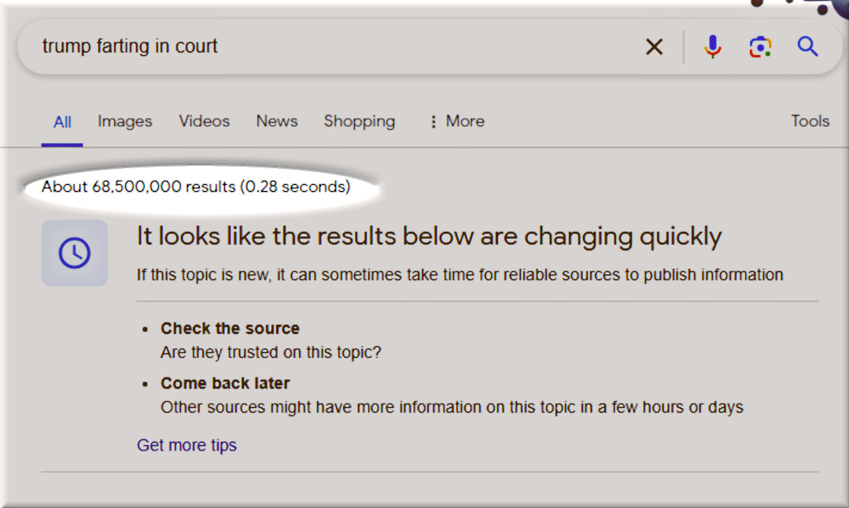
Task: Open the Videos results tab
Action: pos(204,121)
